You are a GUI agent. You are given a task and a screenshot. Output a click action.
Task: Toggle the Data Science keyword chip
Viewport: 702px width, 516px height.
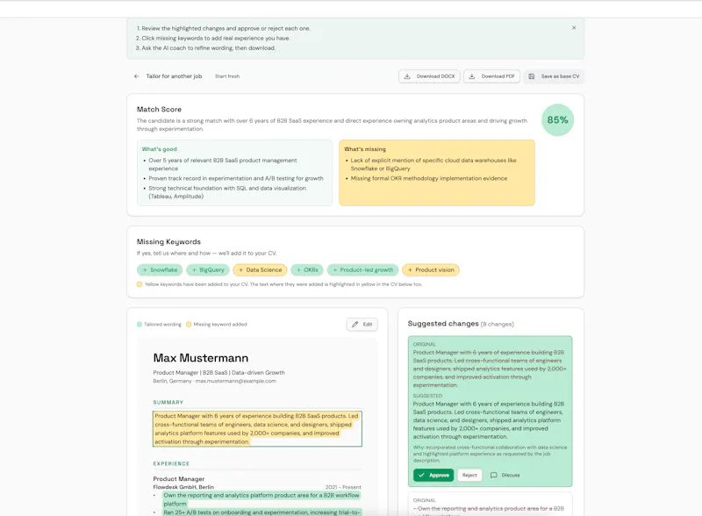[x=260, y=270]
